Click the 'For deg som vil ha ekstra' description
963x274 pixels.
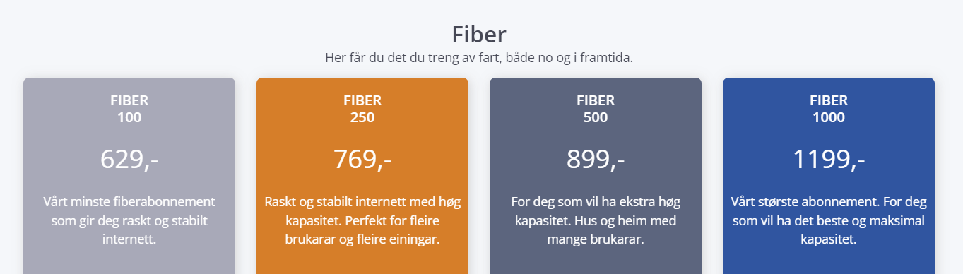tap(596, 220)
